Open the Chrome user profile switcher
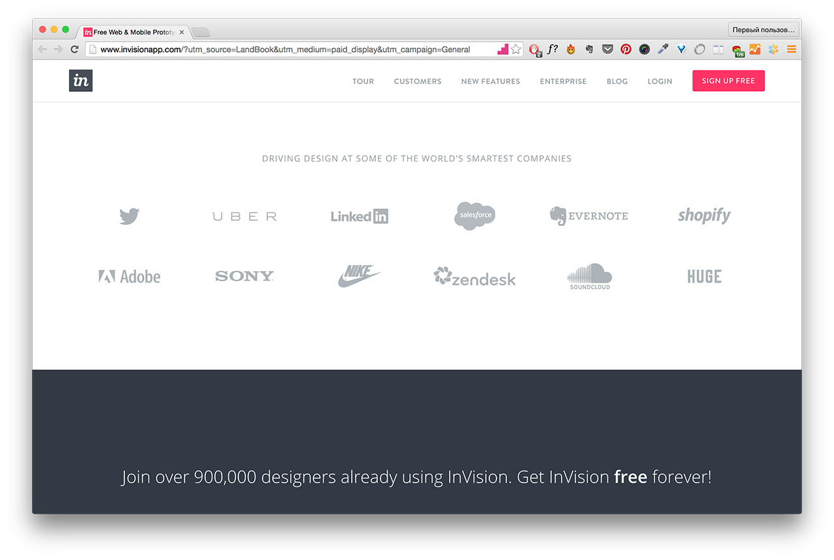The image size is (834, 560). (x=764, y=30)
